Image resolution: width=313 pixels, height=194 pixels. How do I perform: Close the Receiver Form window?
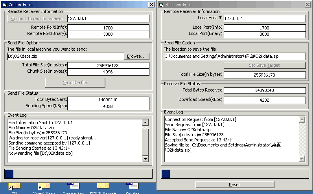point(308,5)
